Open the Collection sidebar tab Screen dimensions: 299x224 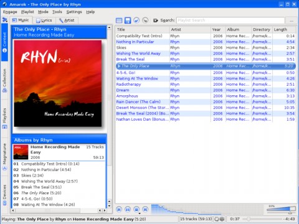4,80
